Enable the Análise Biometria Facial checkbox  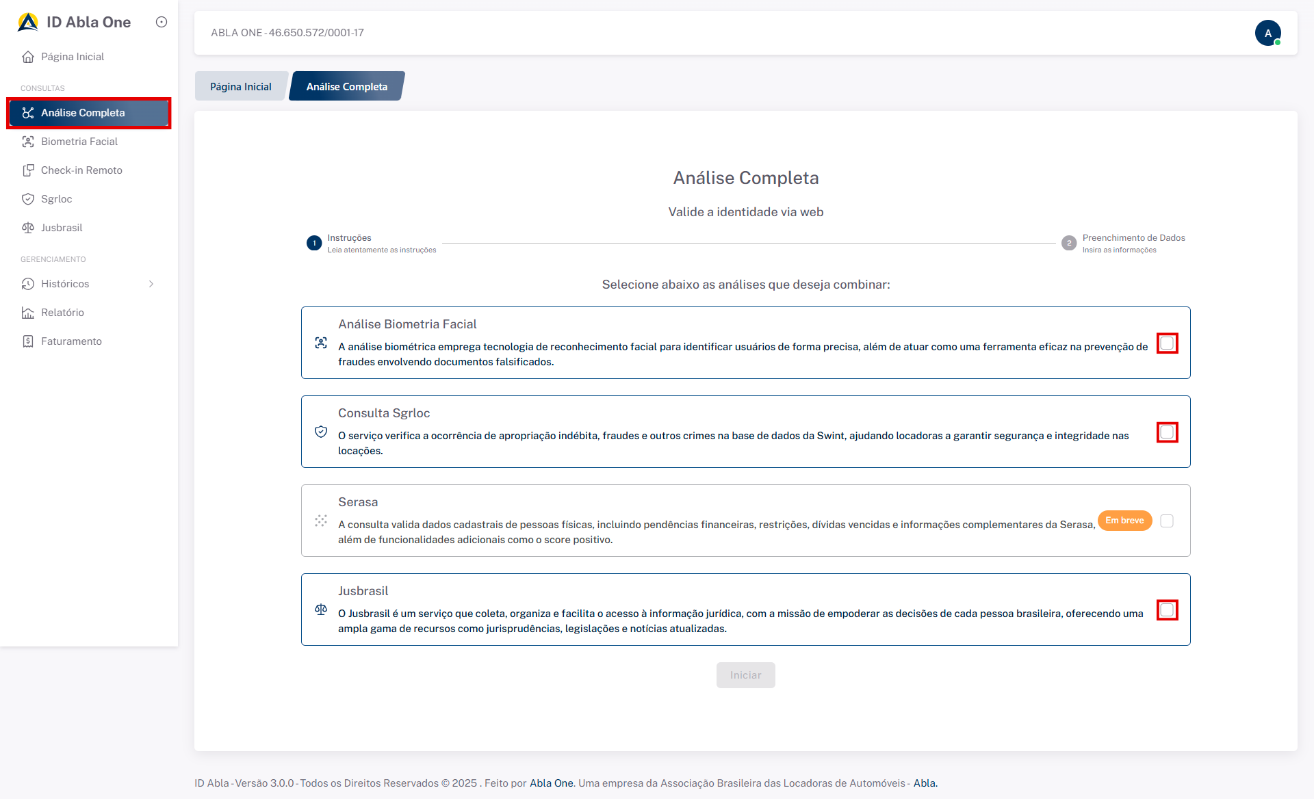point(1167,343)
